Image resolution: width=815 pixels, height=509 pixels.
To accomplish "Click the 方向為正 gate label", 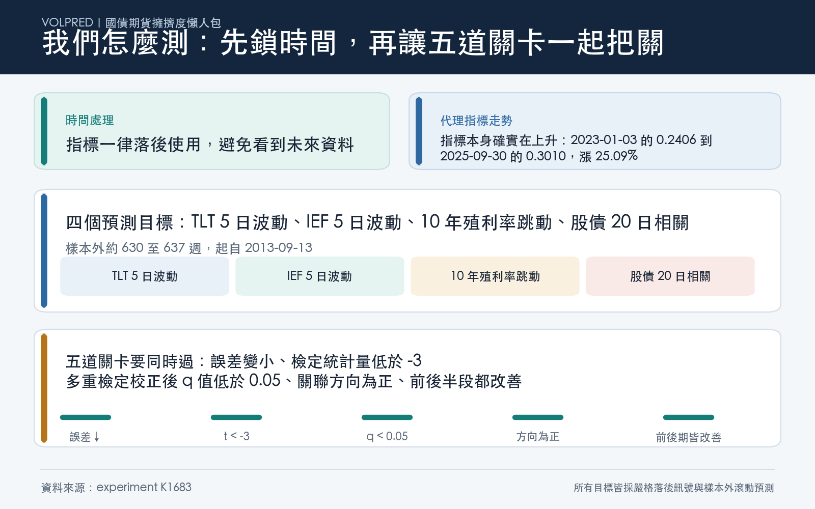I will pyautogui.click(x=538, y=437).
